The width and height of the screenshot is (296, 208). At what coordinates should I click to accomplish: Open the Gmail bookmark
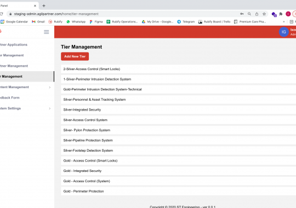[38, 22]
